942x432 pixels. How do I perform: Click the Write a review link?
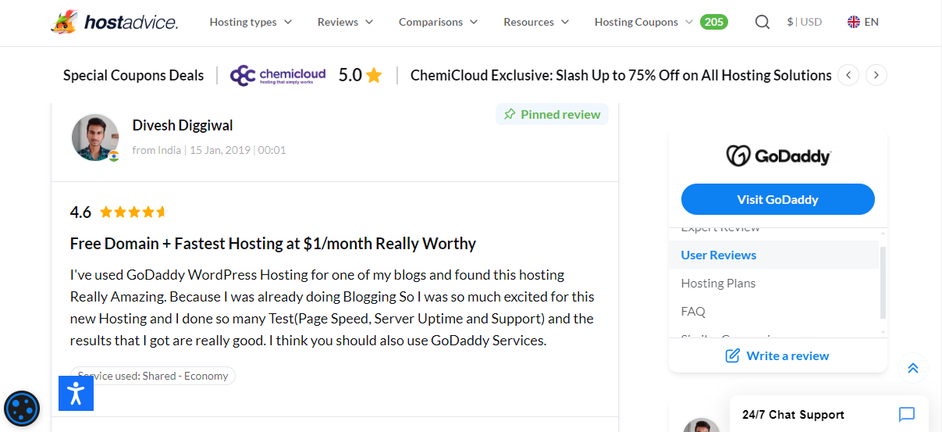[x=777, y=356]
